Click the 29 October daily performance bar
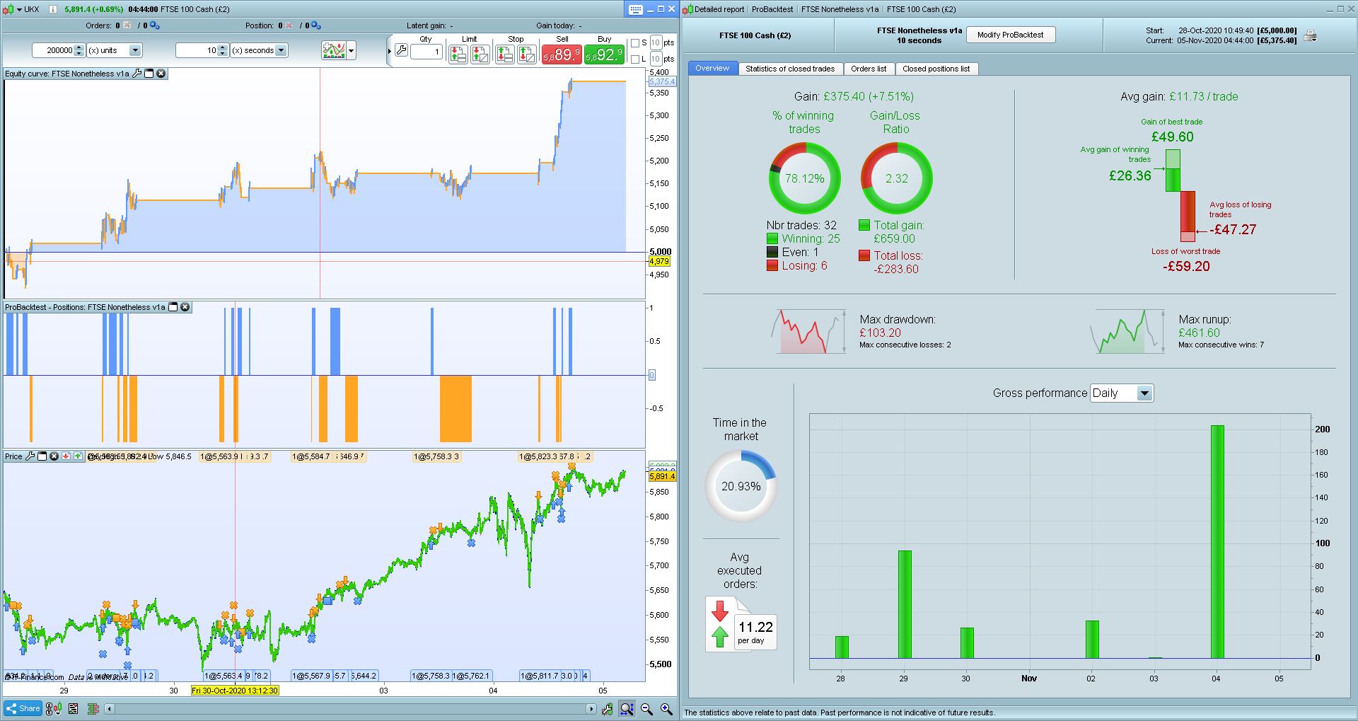 (x=904, y=604)
